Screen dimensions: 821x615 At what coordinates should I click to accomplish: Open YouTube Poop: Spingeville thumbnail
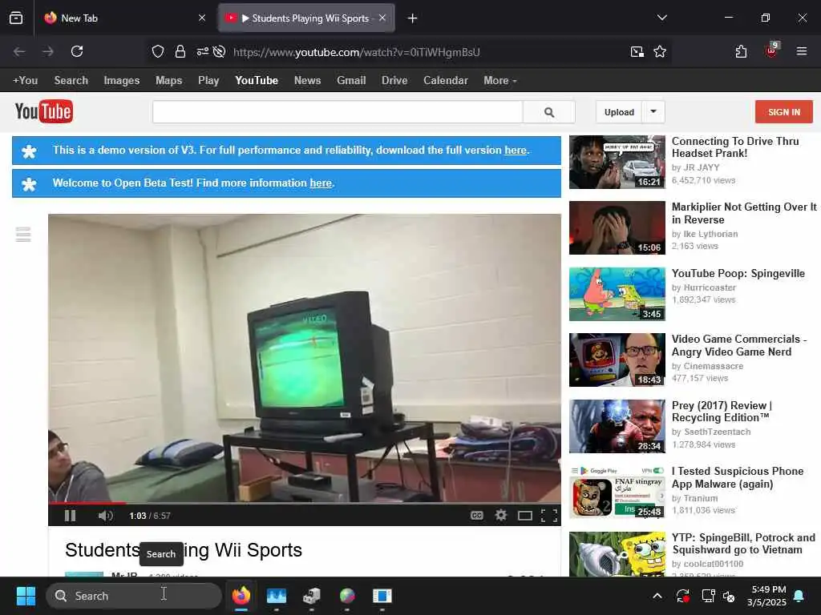pos(617,294)
